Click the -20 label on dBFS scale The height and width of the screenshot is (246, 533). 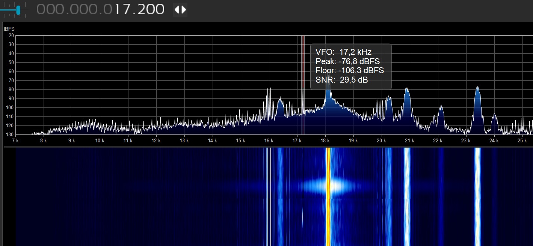(x=10, y=36)
